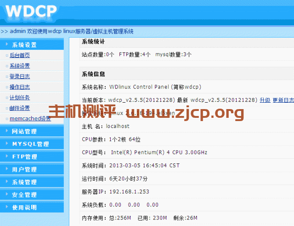294x226 pixels.
Task: Expand the 系统管理 menu section
Action: point(32,182)
